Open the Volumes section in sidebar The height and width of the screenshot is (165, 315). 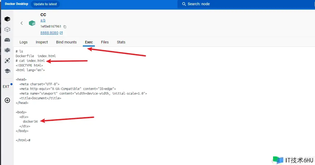point(7,40)
